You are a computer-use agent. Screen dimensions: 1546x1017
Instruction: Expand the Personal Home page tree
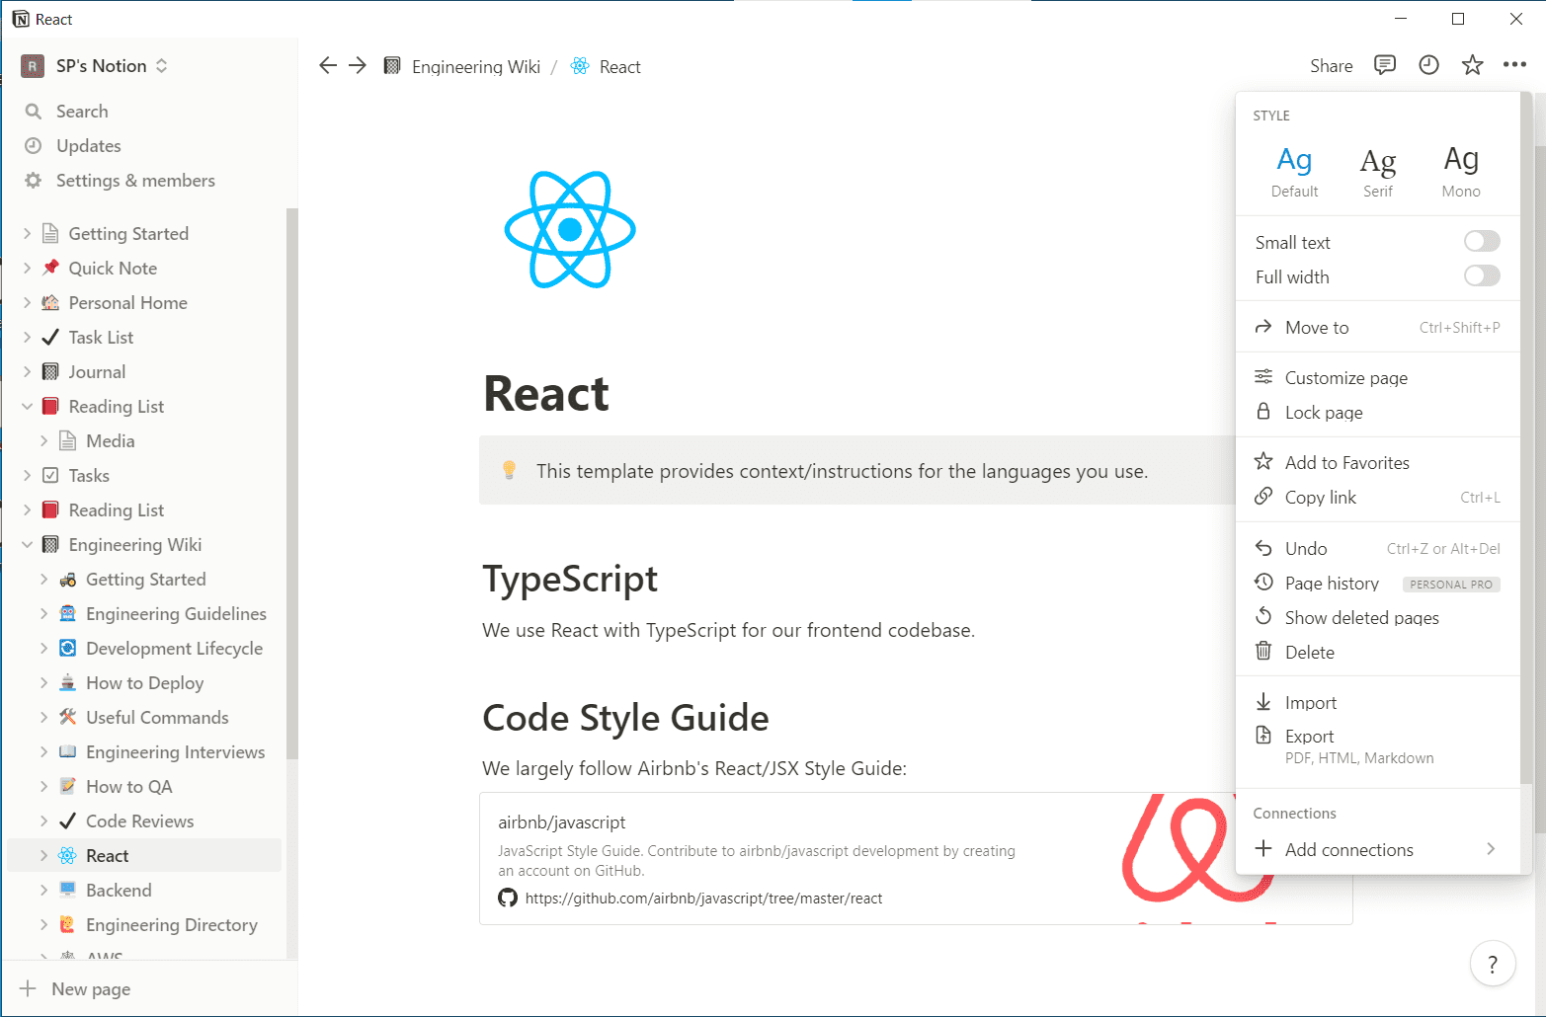pyautogui.click(x=28, y=303)
